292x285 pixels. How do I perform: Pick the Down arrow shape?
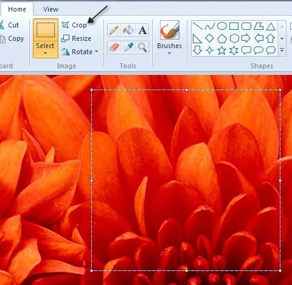[197, 51]
